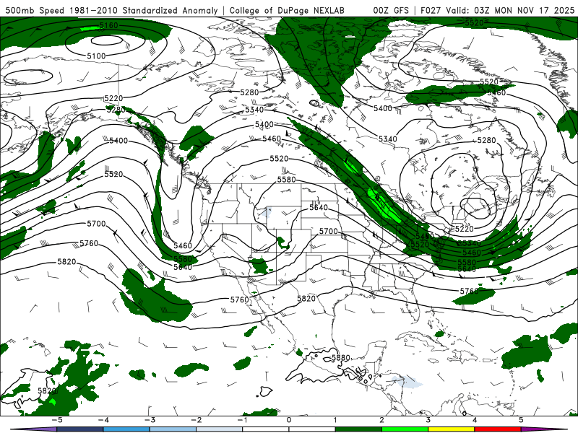
Task: Click the '0' tick label on the color scale
Action: coord(288,420)
